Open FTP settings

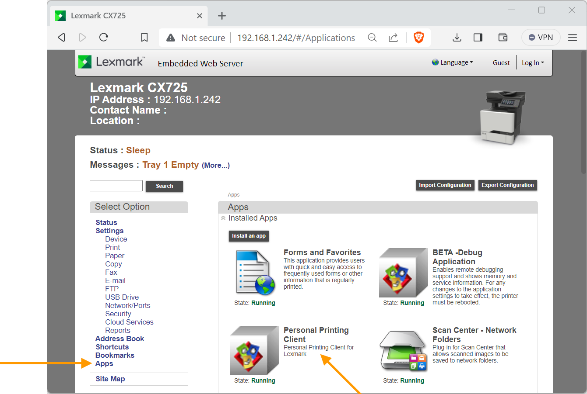point(112,289)
